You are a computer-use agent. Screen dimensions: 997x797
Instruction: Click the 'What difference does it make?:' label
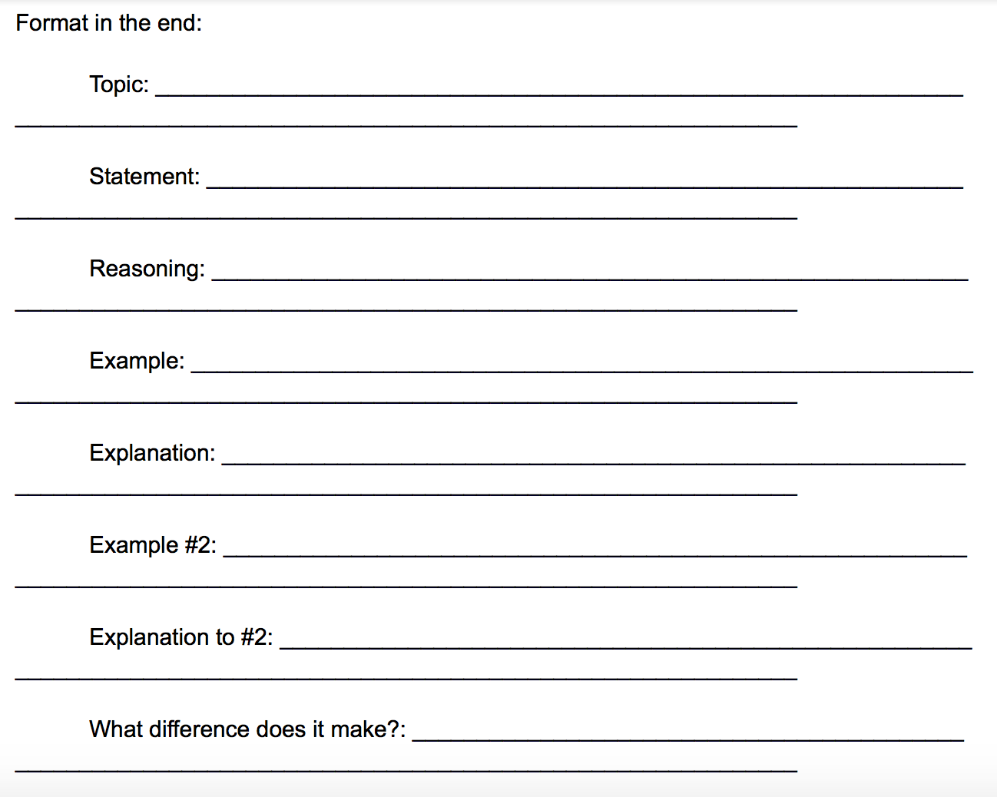247,729
